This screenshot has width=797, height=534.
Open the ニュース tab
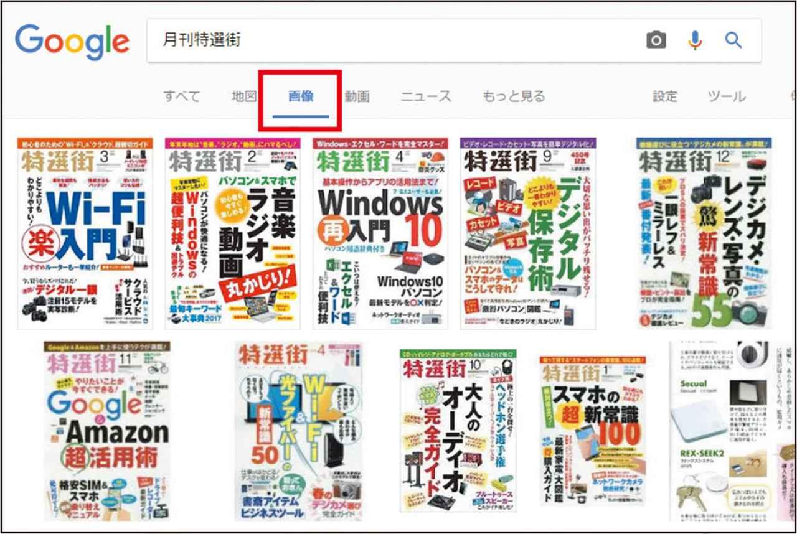(426, 96)
